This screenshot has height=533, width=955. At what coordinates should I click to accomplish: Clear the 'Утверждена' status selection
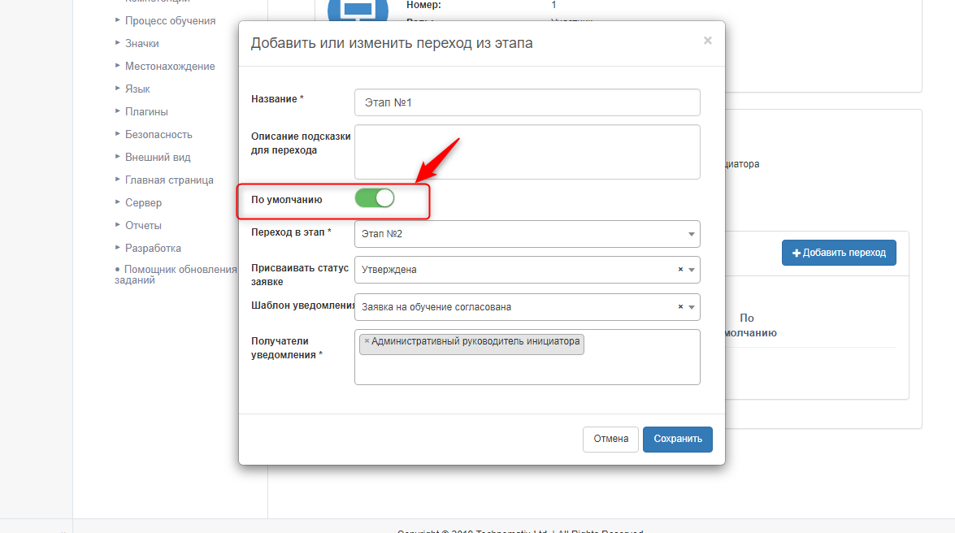click(x=680, y=270)
